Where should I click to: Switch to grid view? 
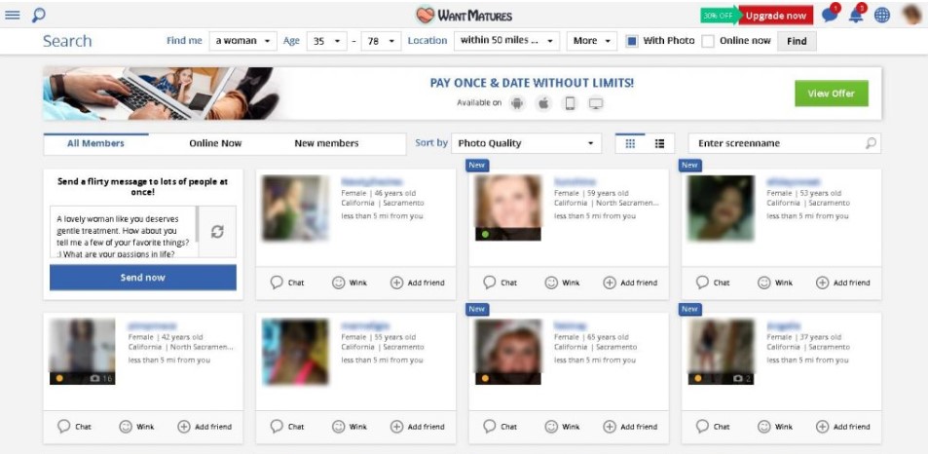[x=630, y=143]
